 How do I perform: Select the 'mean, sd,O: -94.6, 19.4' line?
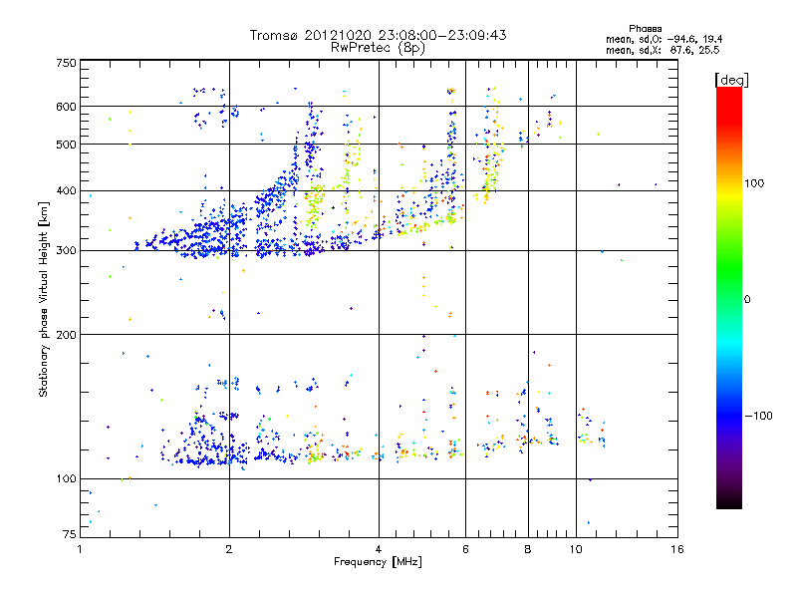click(x=664, y=39)
